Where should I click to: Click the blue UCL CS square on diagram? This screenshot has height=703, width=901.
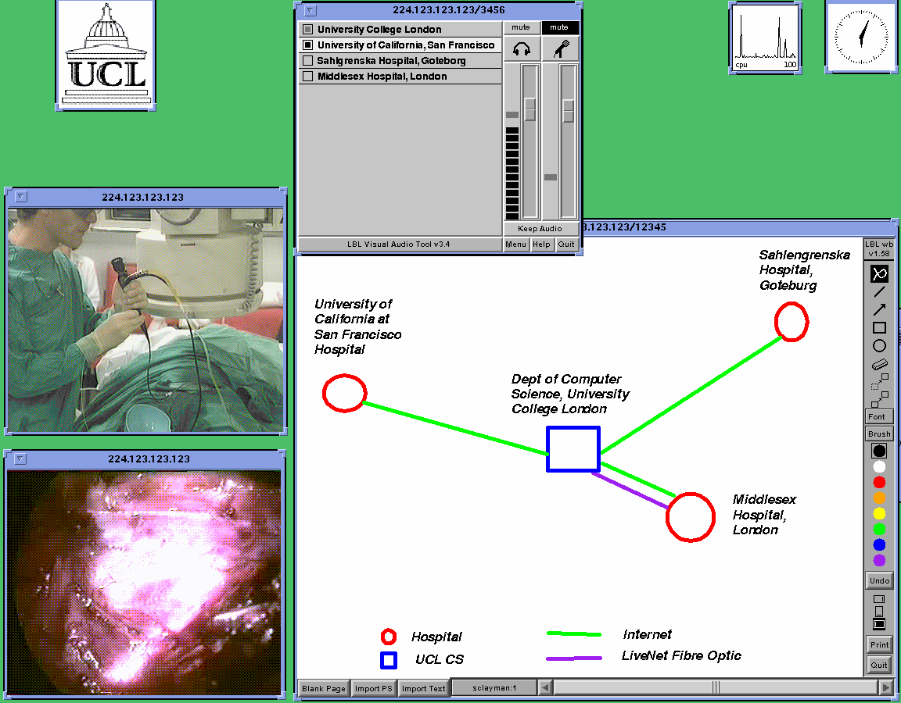(x=573, y=449)
